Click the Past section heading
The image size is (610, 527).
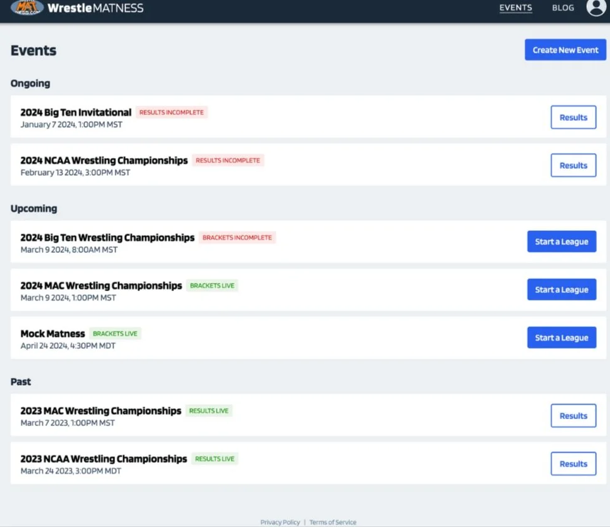(x=21, y=381)
